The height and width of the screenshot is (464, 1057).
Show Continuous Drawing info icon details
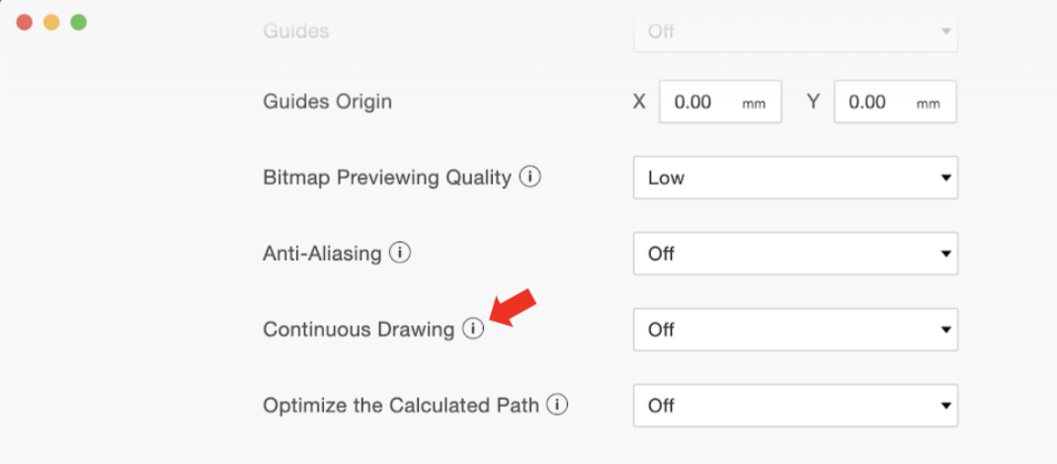coord(473,329)
